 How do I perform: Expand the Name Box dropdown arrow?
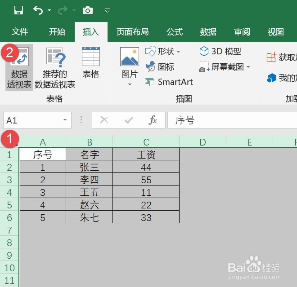pyautogui.click(x=65, y=120)
